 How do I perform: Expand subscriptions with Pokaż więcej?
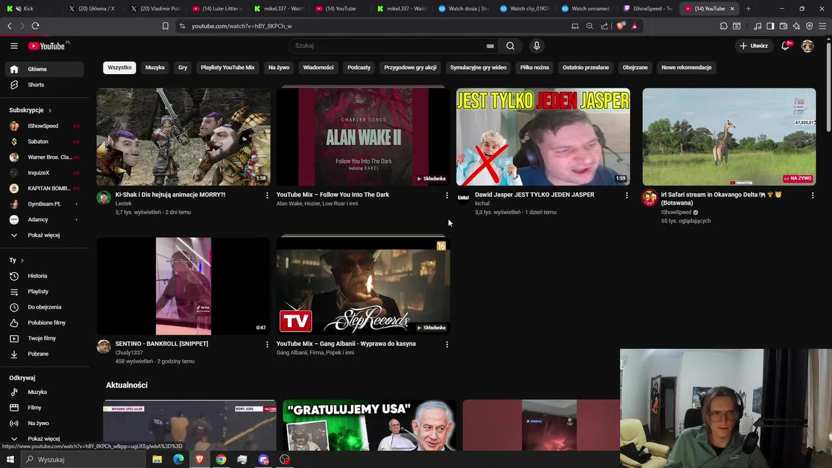pyautogui.click(x=44, y=235)
